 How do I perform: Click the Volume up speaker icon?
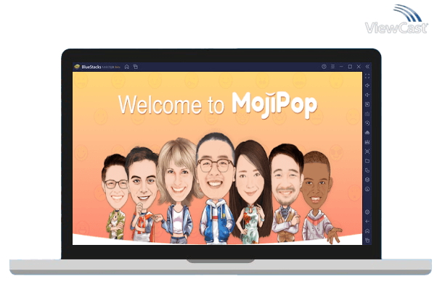pyautogui.click(x=367, y=86)
